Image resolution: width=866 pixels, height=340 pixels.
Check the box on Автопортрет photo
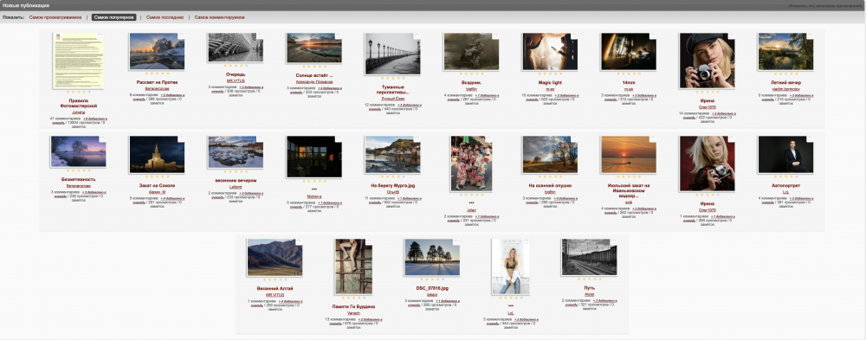point(810,139)
